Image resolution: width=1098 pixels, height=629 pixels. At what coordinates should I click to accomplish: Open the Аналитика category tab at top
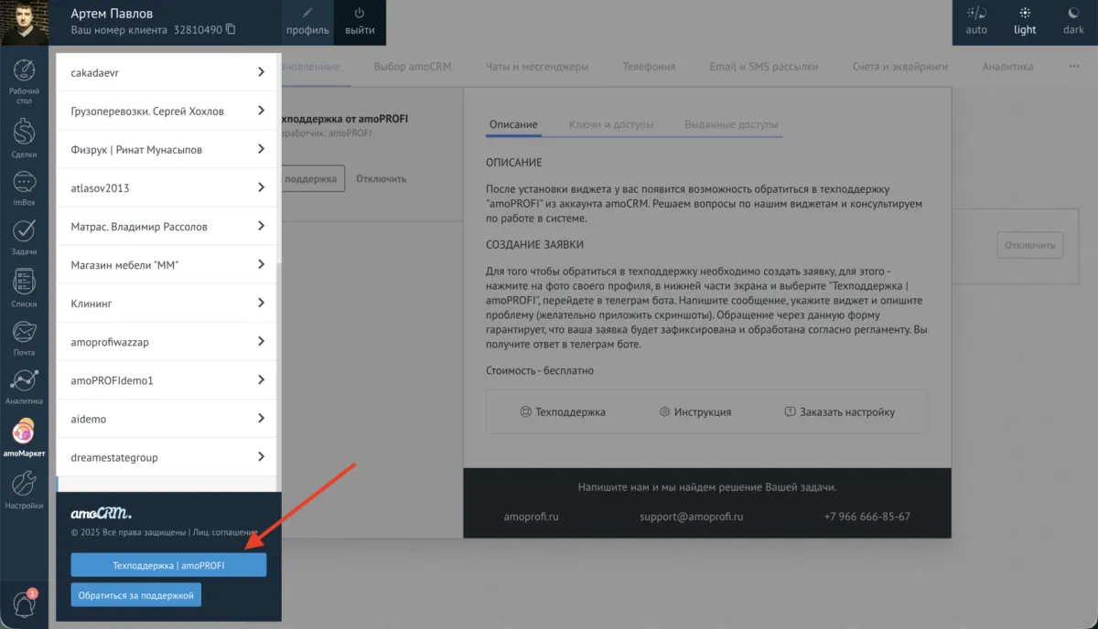tap(1007, 67)
